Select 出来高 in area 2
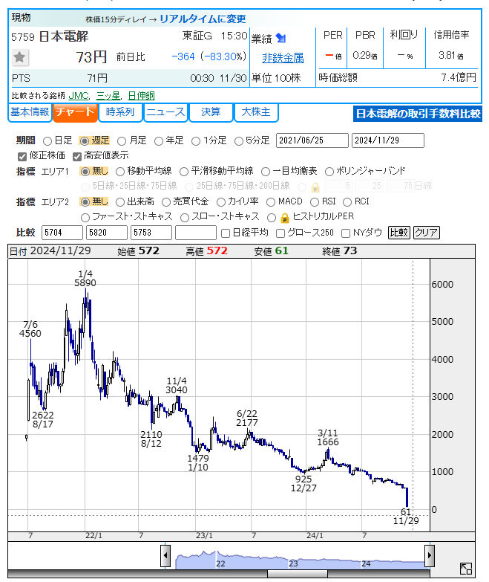This screenshot has width=489, height=582. 120,202
